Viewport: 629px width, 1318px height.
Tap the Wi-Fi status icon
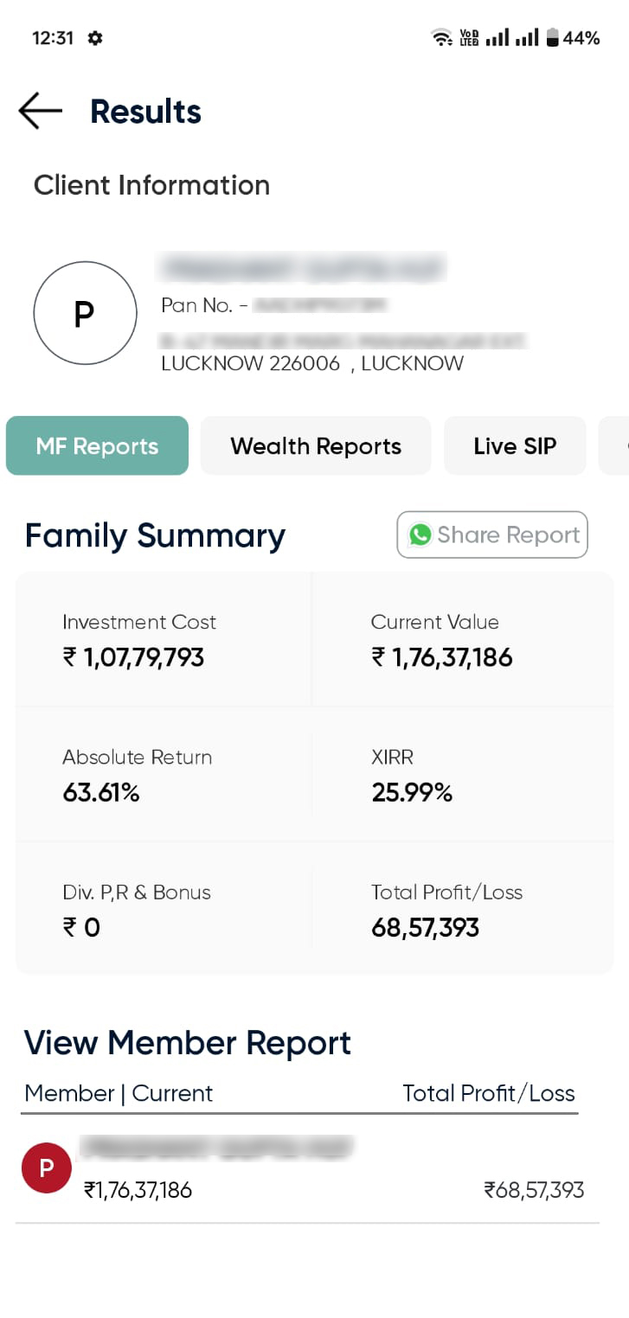[441, 38]
